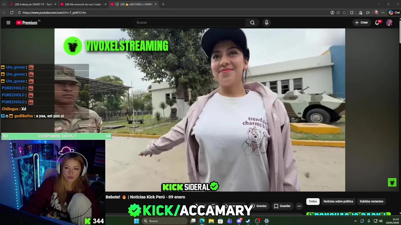This screenshot has height=225, width=401.
Task: Click the taskbar volume speaker icon
Action: 381,221
